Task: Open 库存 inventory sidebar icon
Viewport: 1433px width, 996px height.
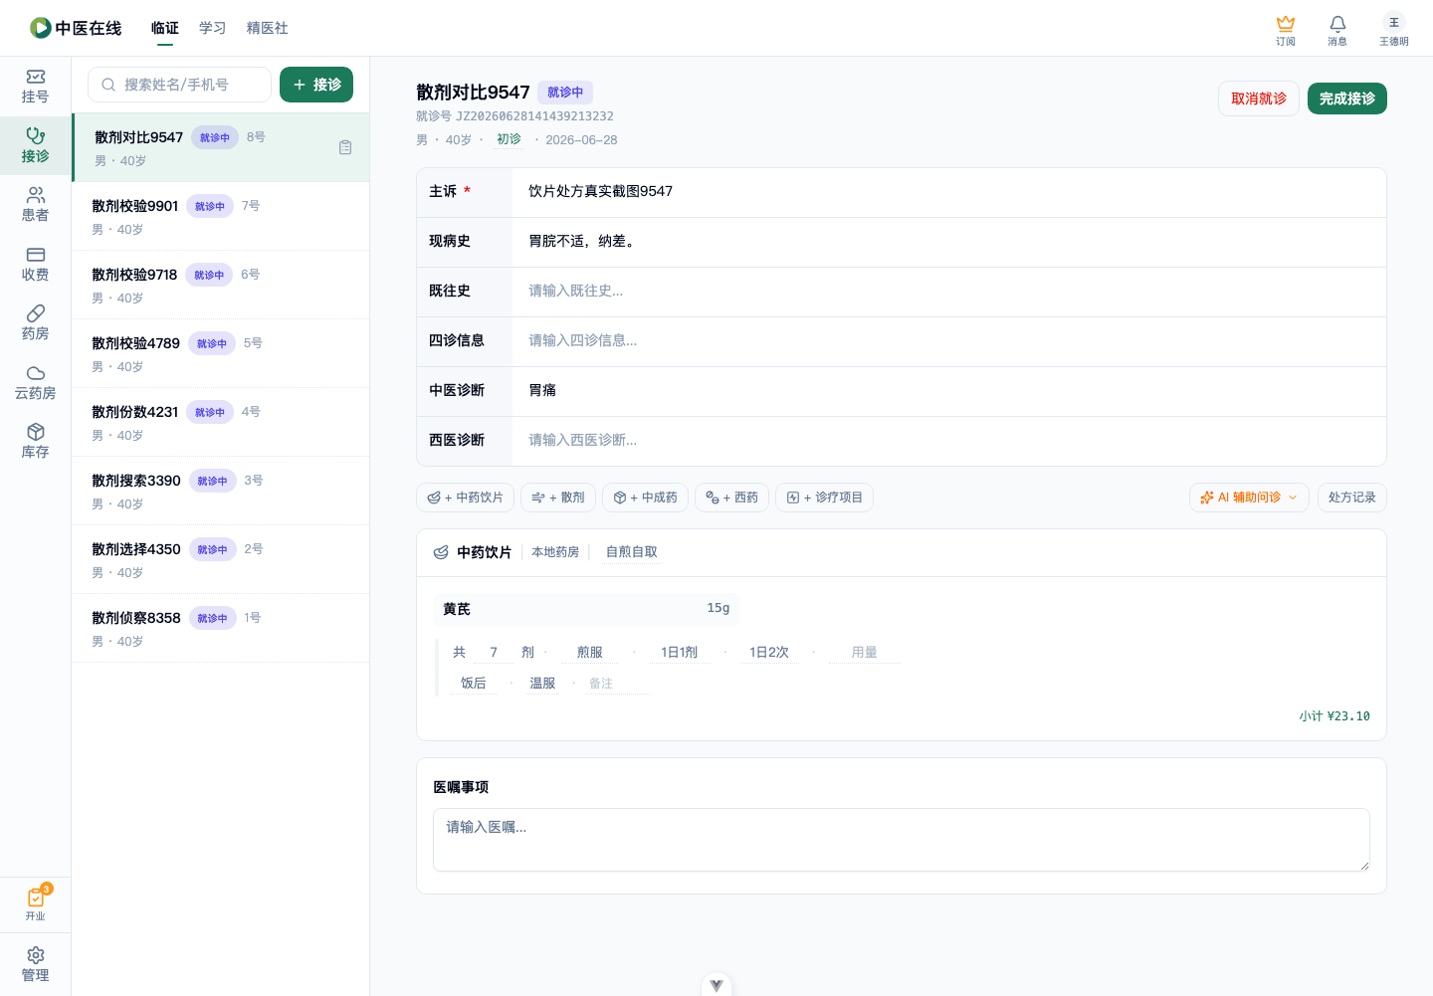Action: (x=35, y=442)
